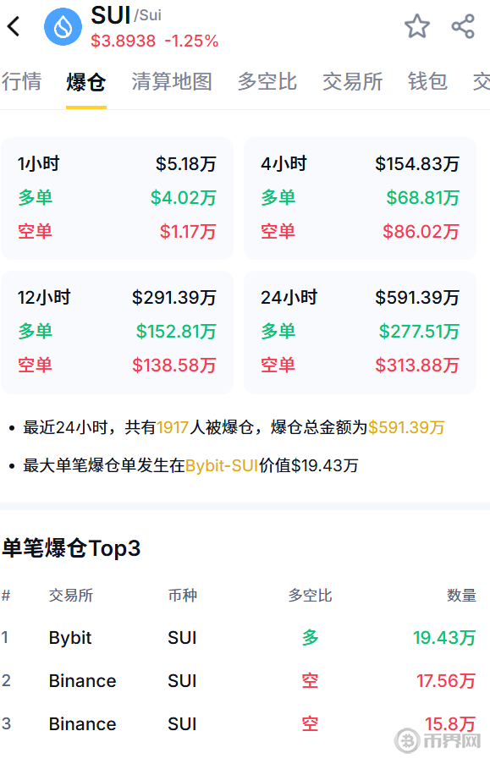This screenshot has width=490, height=764.
Task: Click the blue SUI coin logo
Action: 63,27
